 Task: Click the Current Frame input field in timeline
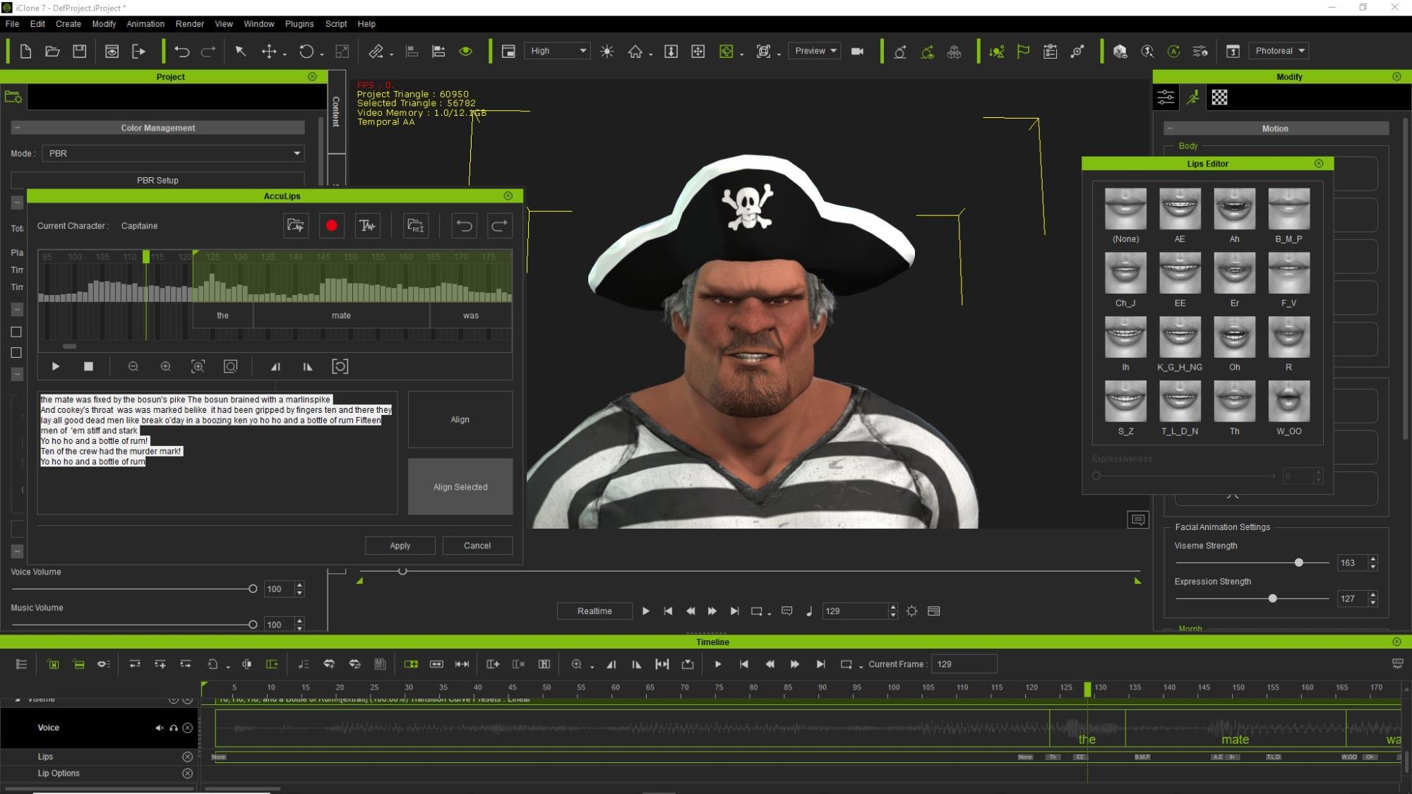click(964, 664)
